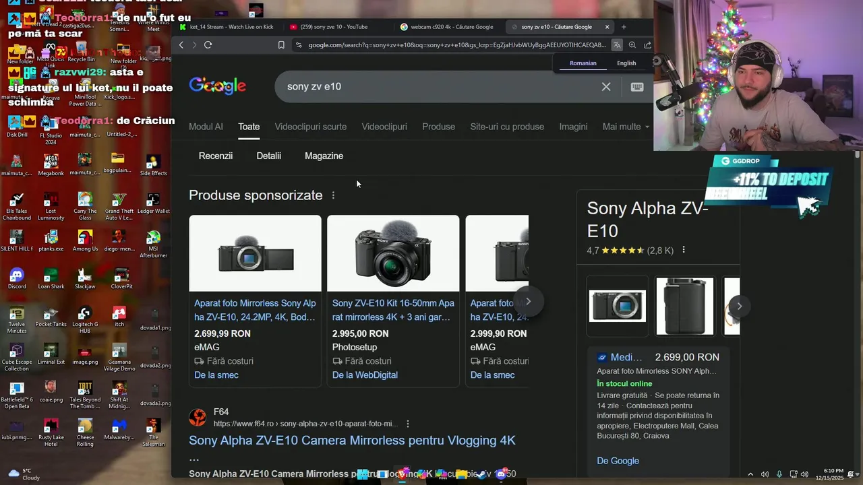Click the GGDROP +11% to deposit banner
This screenshot has height=485, width=863.
(x=769, y=187)
